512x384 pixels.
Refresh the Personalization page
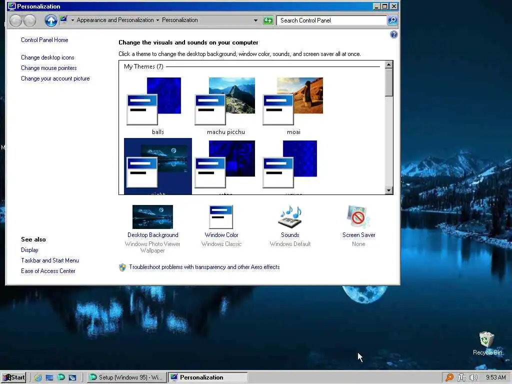click(268, 20)
